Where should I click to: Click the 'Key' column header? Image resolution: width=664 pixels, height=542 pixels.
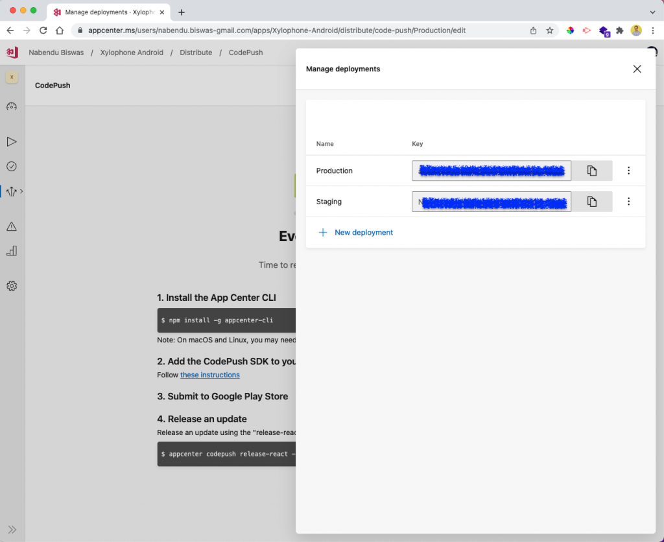417,144
